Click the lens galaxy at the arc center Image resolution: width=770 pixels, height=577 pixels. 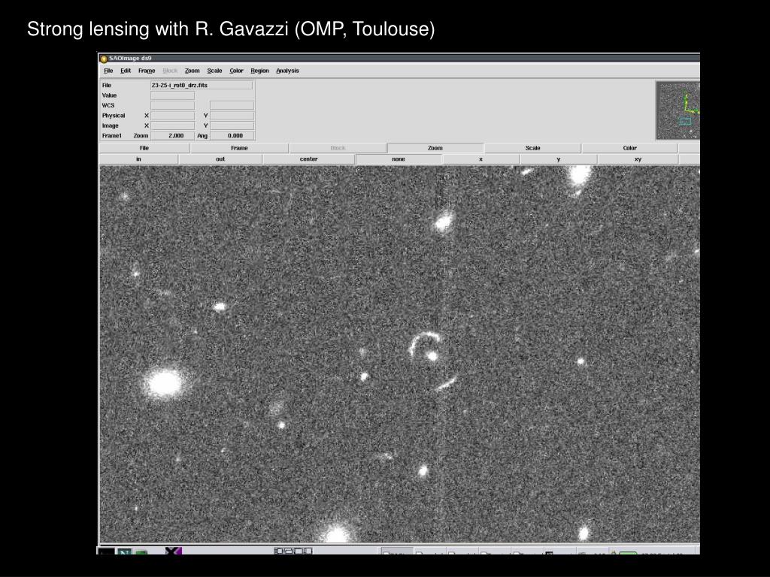pos(432,355)
